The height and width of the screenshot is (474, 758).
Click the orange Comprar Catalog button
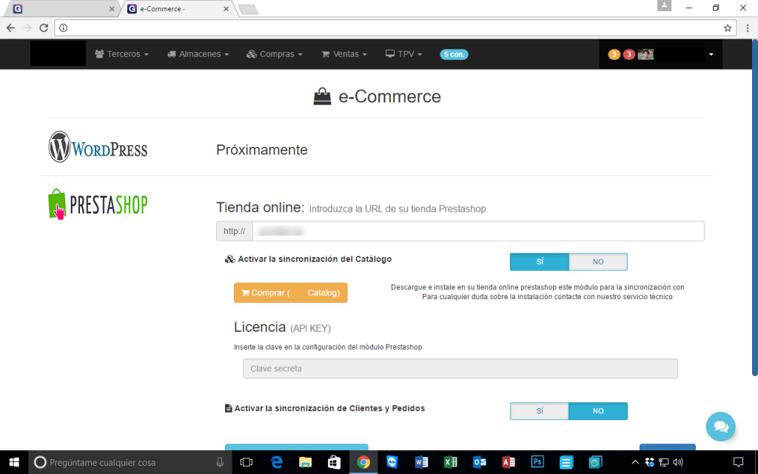pyautogui.click(x=290, y=293)
